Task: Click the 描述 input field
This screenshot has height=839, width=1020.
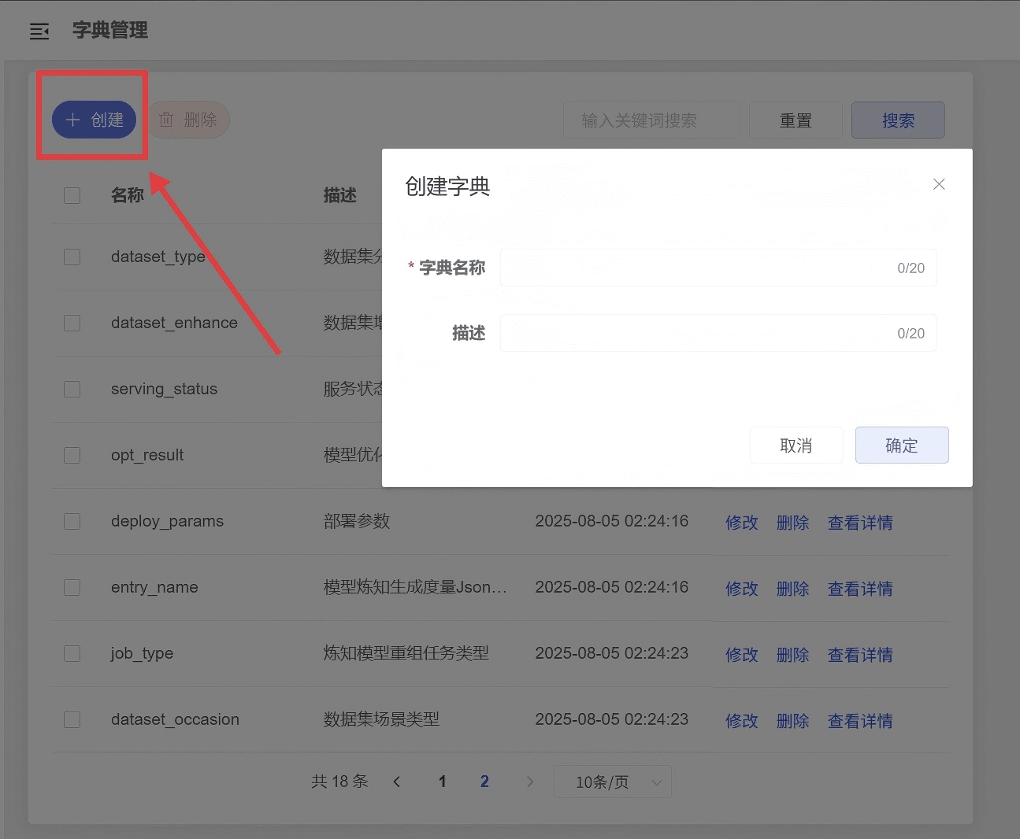Action: (x=693, y=334)
